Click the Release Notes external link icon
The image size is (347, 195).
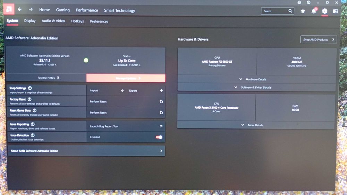[58, 78]
